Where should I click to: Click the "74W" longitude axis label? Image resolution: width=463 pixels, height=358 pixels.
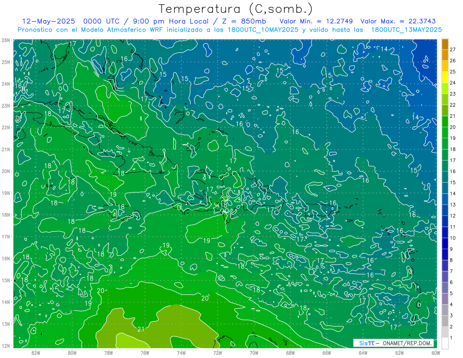(181, 353)
